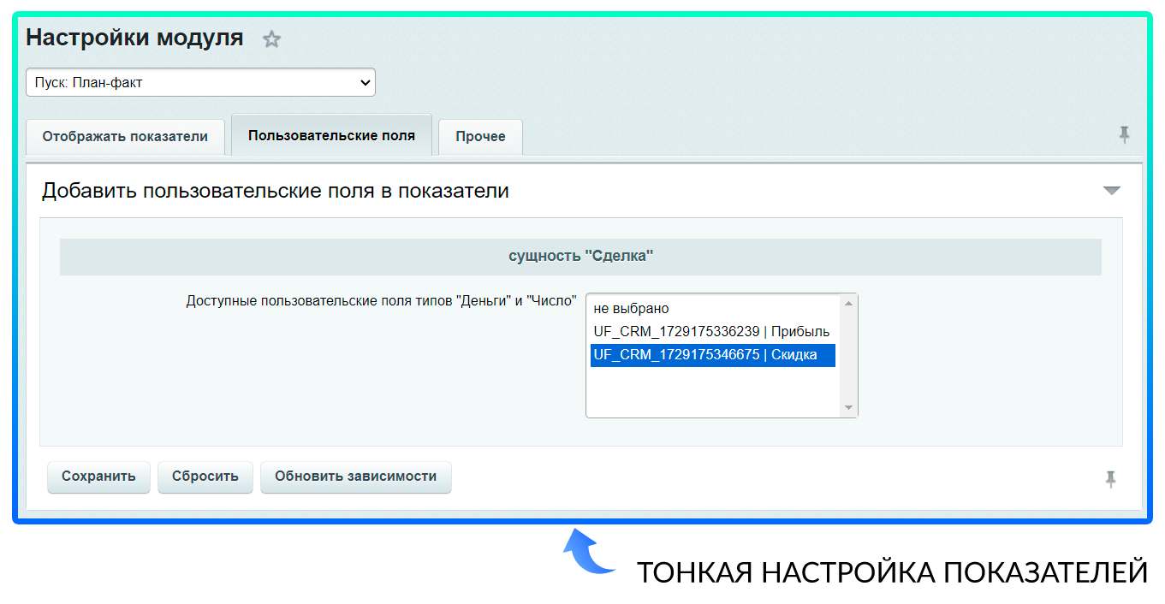Select the Прибыль field in the list
Viewport: 1165px width, 604px height.
[x=710, y=331]
